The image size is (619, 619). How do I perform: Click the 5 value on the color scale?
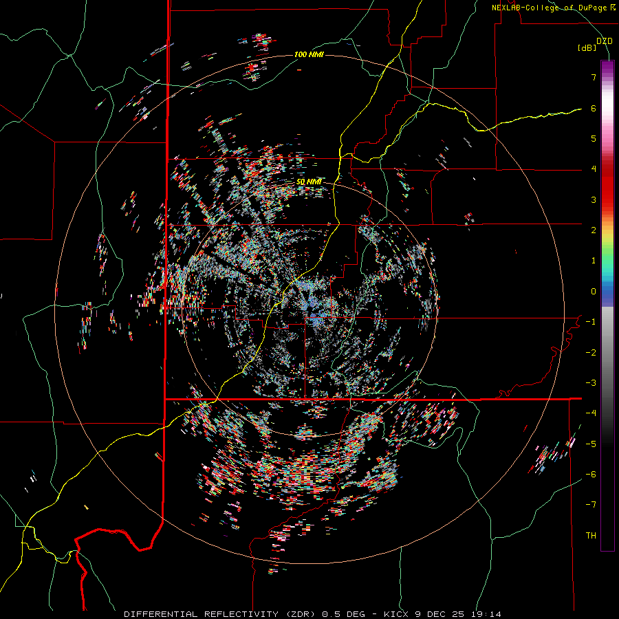pos(594,138)
